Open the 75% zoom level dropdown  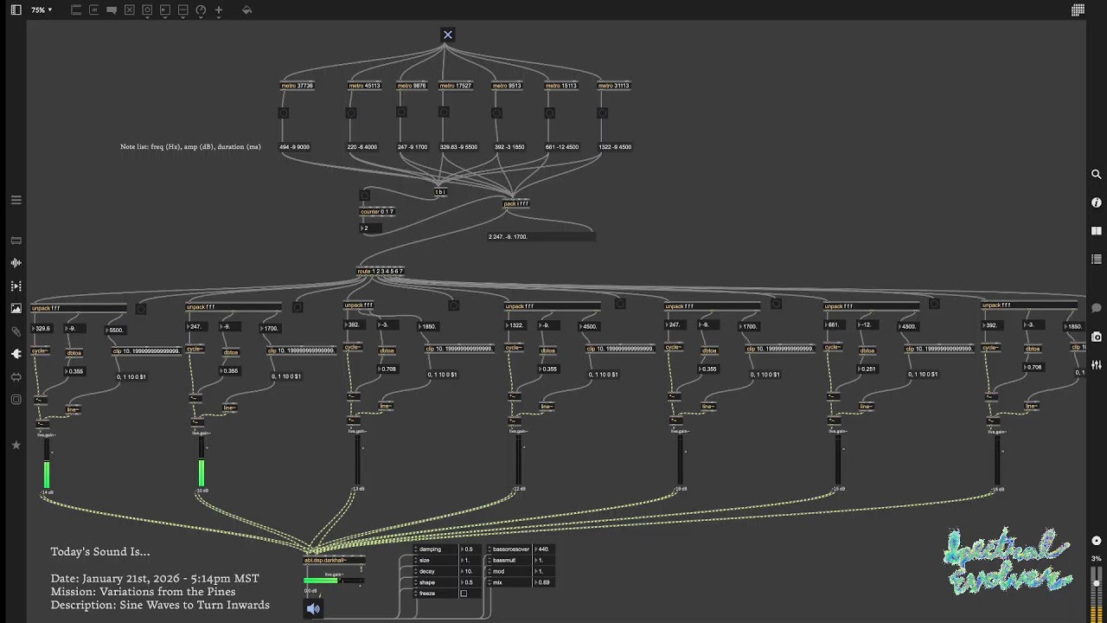(x=42, y=10)
